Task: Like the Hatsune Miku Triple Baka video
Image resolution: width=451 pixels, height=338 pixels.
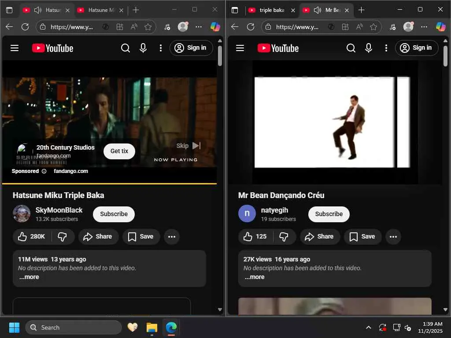Action: point(31,236)
